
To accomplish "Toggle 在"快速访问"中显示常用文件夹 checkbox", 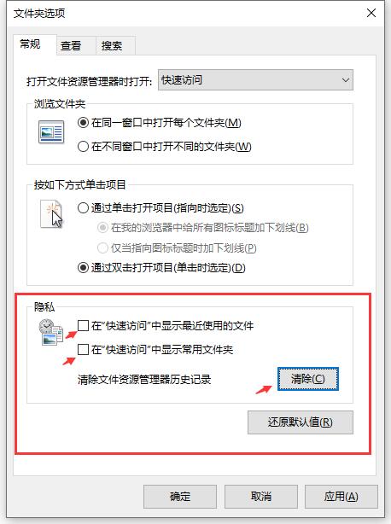I will (x=83, y=350).
